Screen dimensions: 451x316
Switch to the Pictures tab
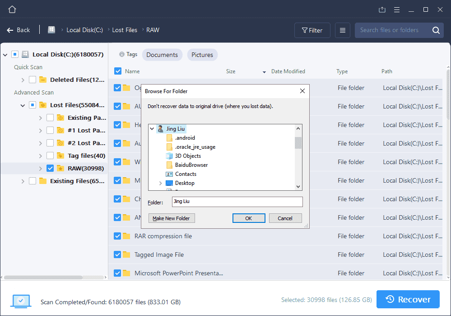coord(202,54)
